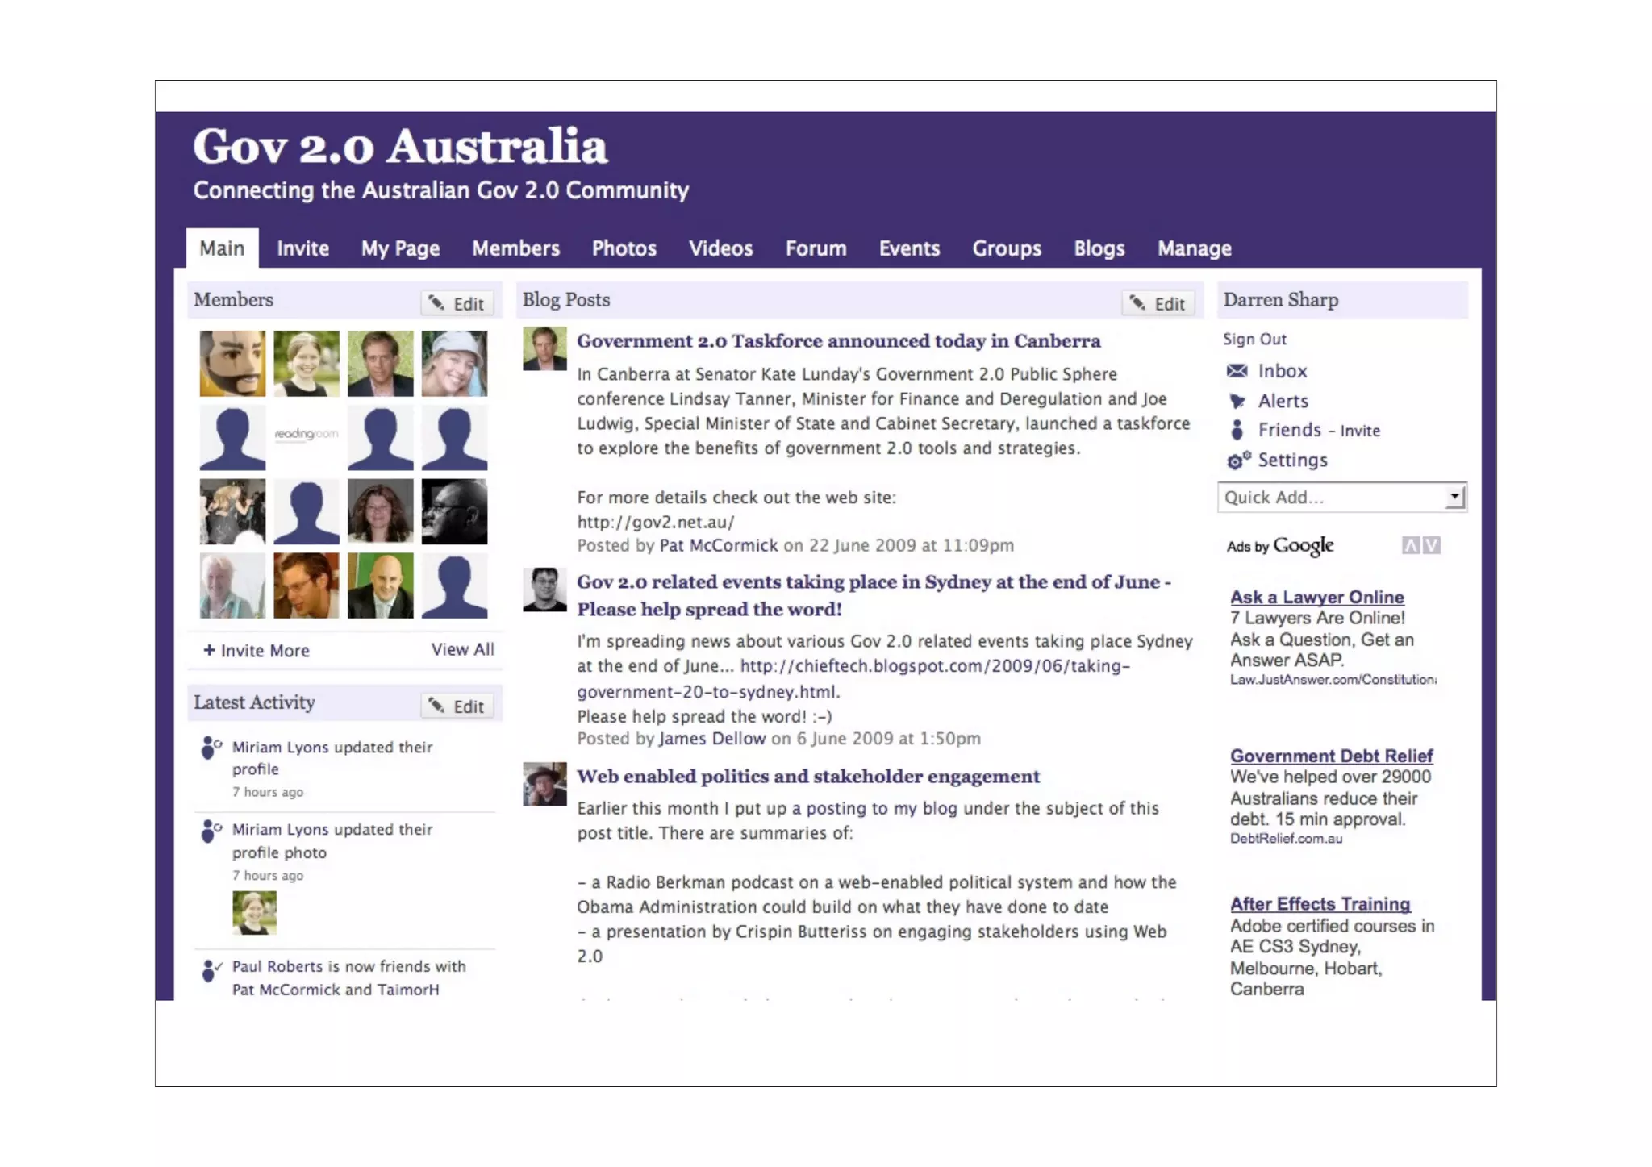This screenshot has height=1167, width=1652.
Task: Click the Inbox envelope icon
Action: [1237, 371]
